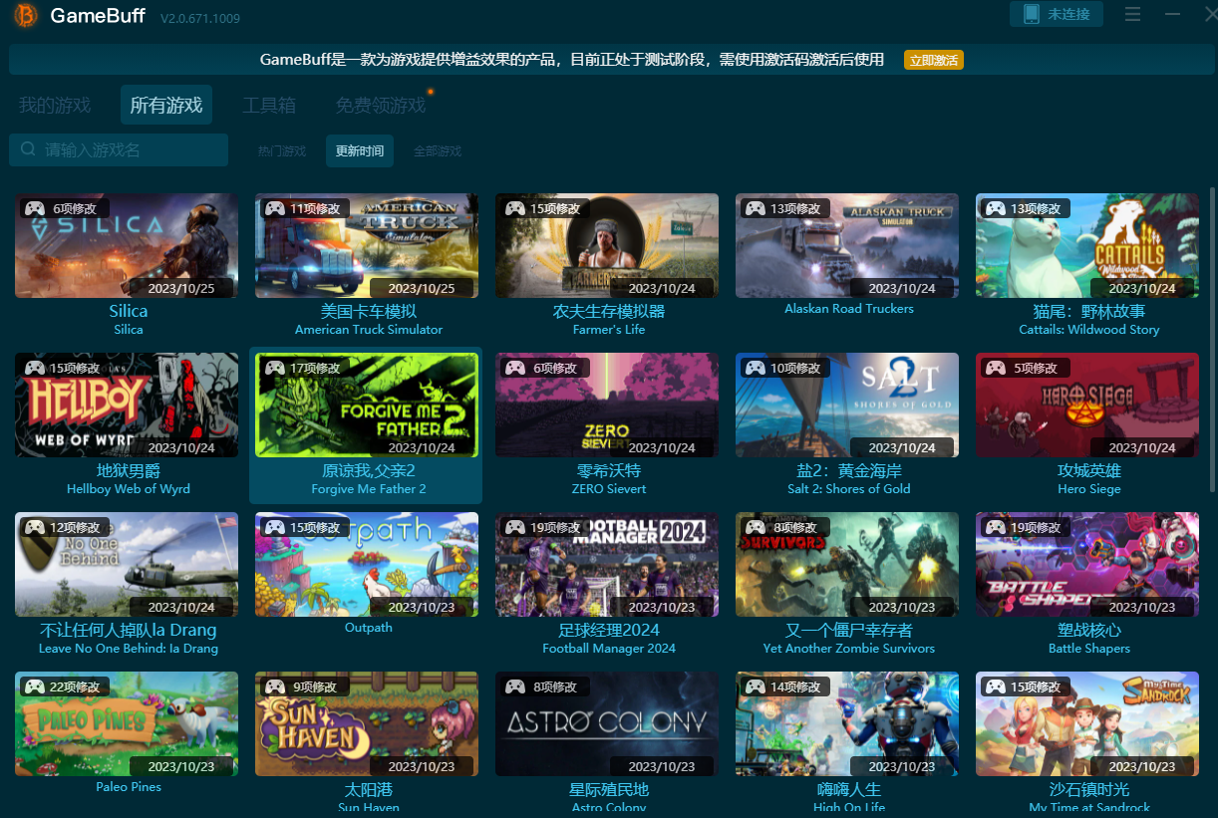Click the label Alaskan Road Truckers
The image size is (1218, 818).
[x=849, y=309]
